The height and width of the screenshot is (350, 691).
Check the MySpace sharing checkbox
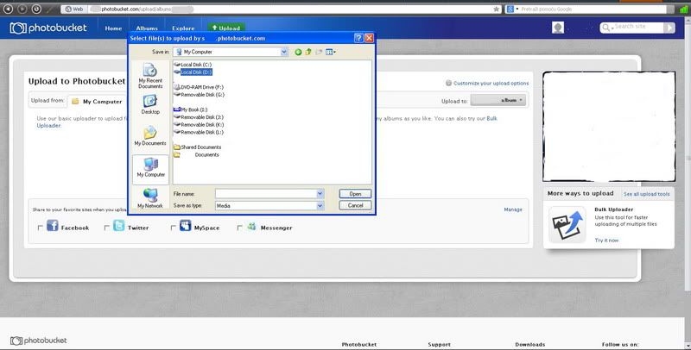[x=174, y=228]
